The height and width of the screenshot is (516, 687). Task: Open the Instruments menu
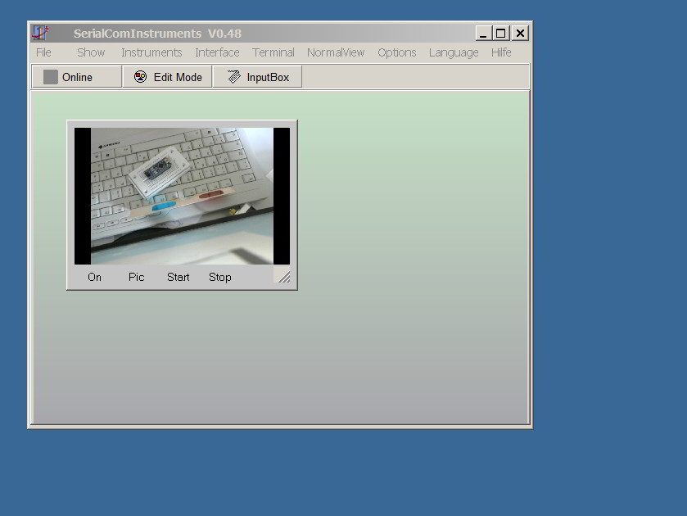pos(151,52)
